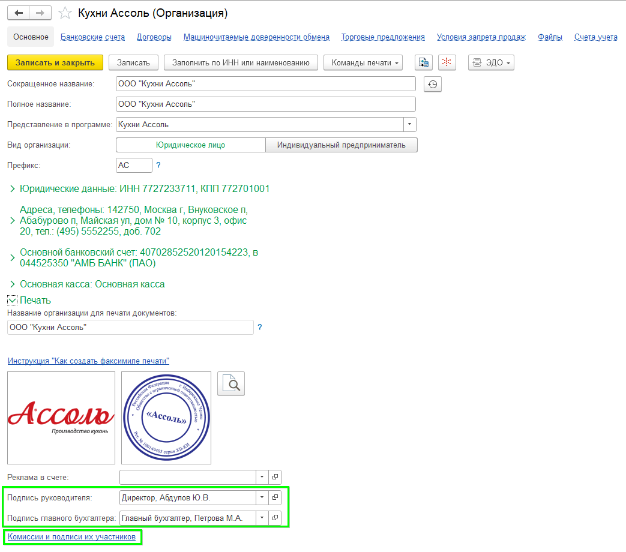
Task: Click the Представление в программе field Кухни Ассоль
Action: 260,125
